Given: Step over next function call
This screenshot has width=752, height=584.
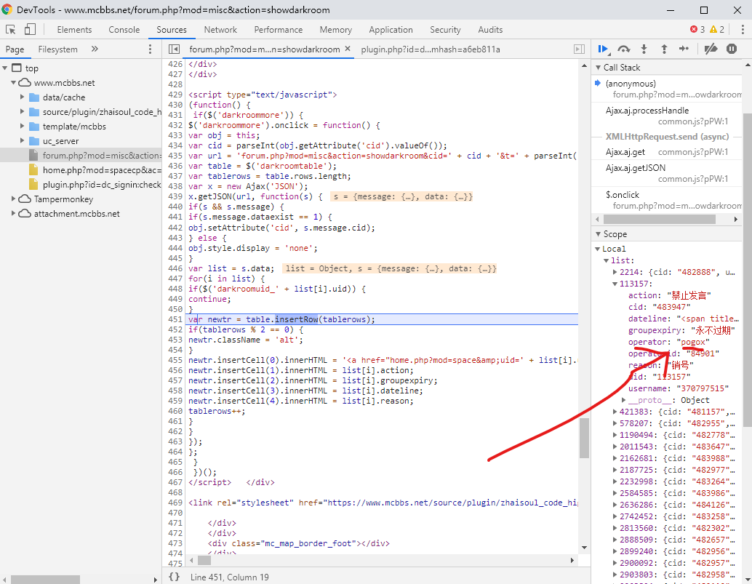Looking at the screenshot, I should point(623,49).
